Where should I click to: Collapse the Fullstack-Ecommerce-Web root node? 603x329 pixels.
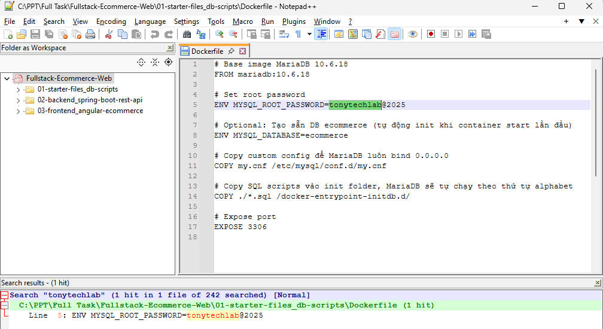(x=7, y=78)
